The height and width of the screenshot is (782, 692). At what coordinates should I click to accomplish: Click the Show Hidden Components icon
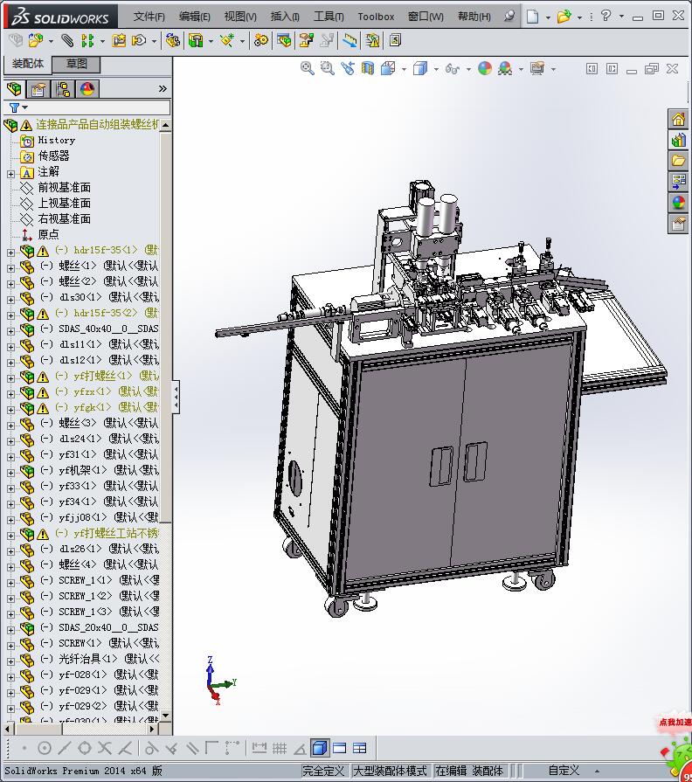pyautogui.click(x=173, y=40)
